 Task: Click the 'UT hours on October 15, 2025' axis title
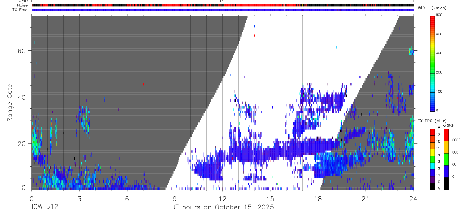223,207
